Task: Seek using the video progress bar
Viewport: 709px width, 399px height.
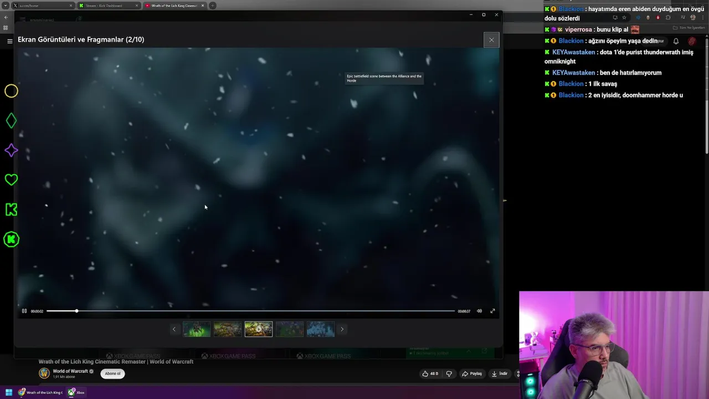Action: [250, 311]
